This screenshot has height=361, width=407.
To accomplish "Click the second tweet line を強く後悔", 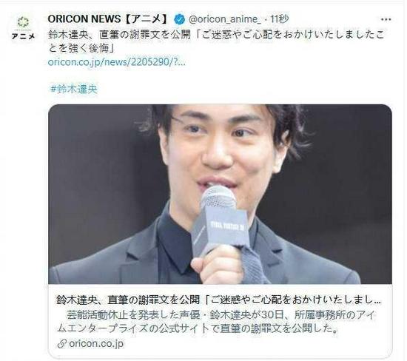I will coord(81,48).
